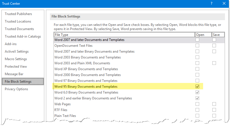Image resolution: width=230 pixels, height=130 pixels.
Task: Select the 'Plain Text Files' row text
Action: (x=65, y=116)
